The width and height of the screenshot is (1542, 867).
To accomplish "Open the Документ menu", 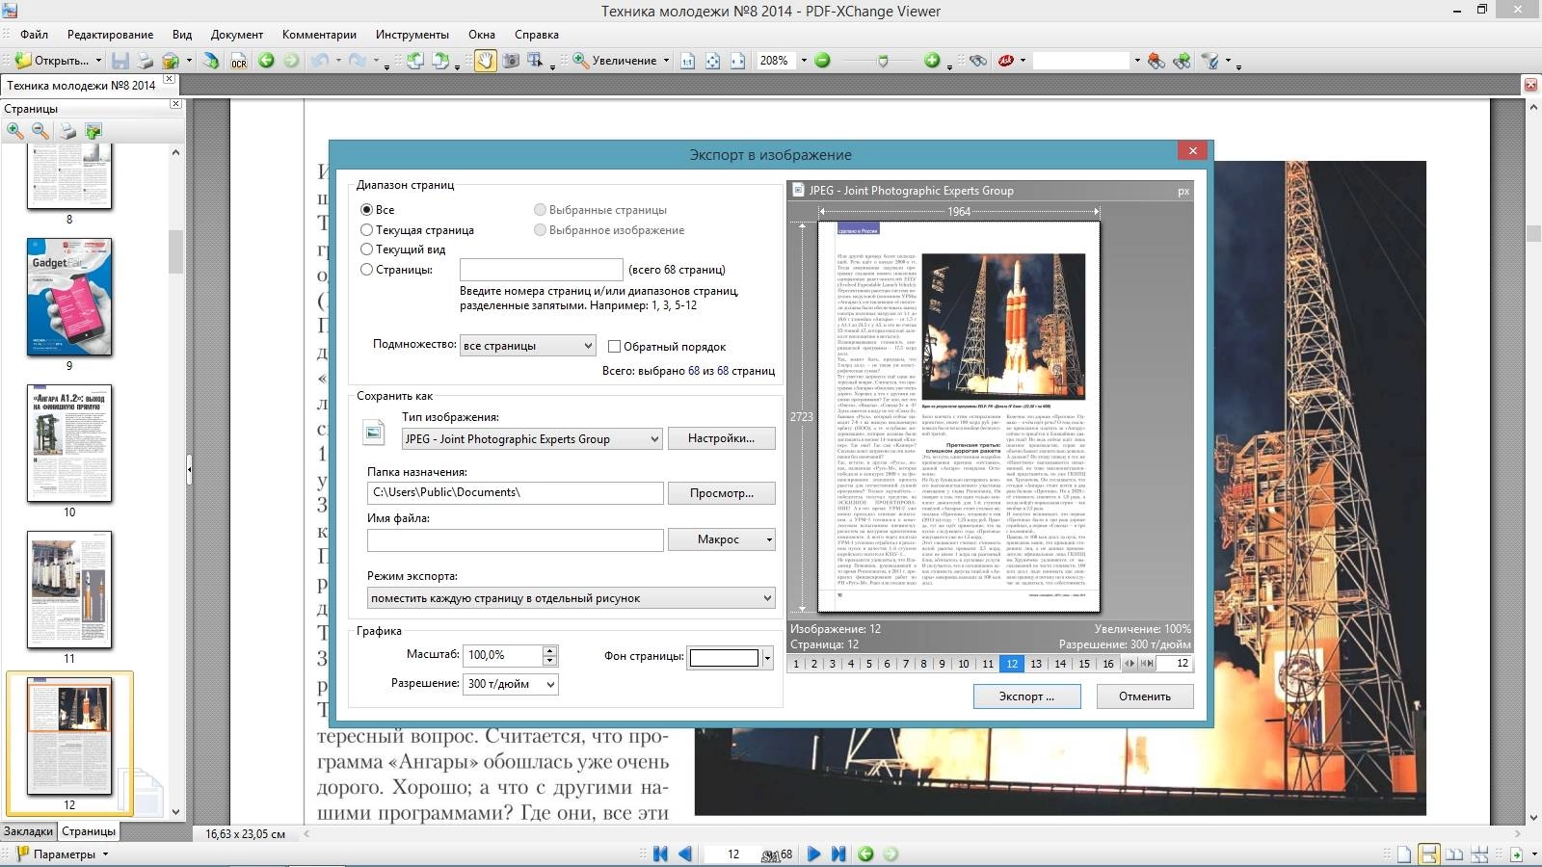I will [x=237, y=34].
